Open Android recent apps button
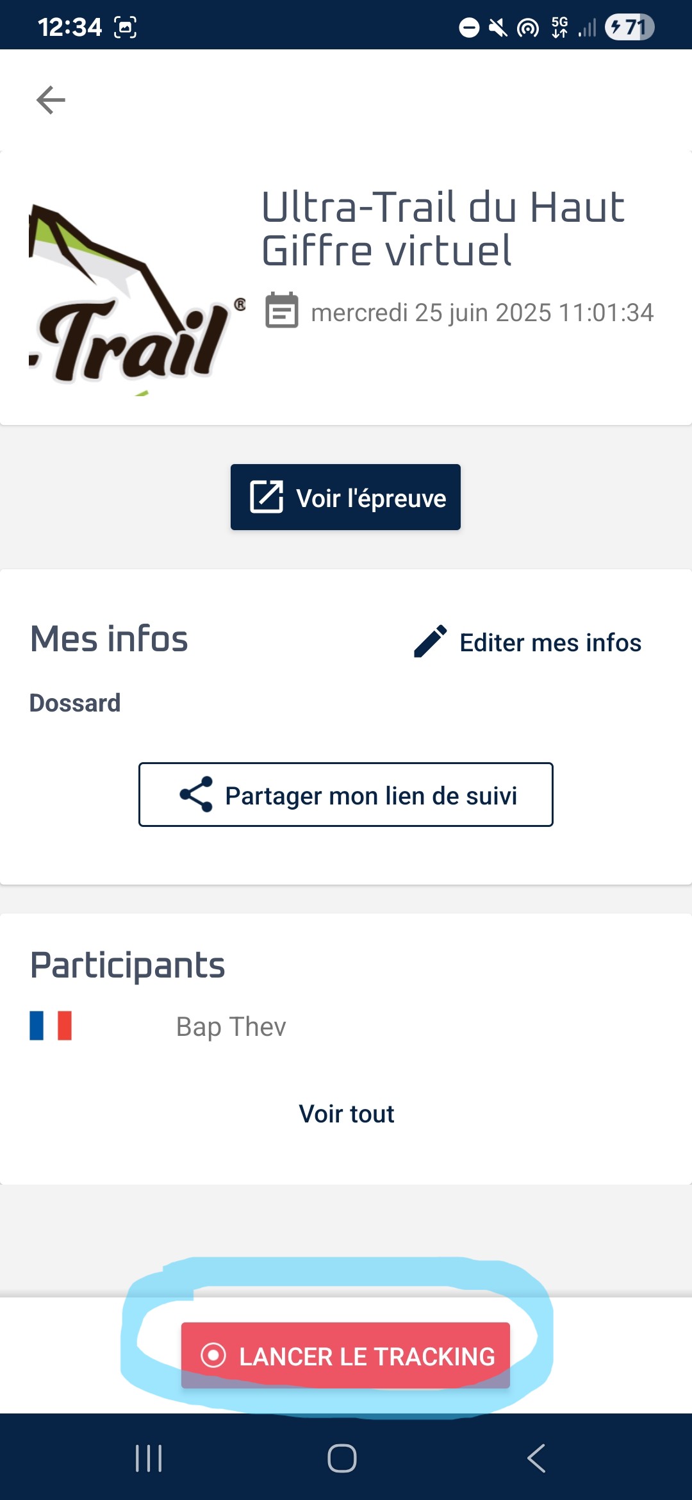 tap(149, 1458)
